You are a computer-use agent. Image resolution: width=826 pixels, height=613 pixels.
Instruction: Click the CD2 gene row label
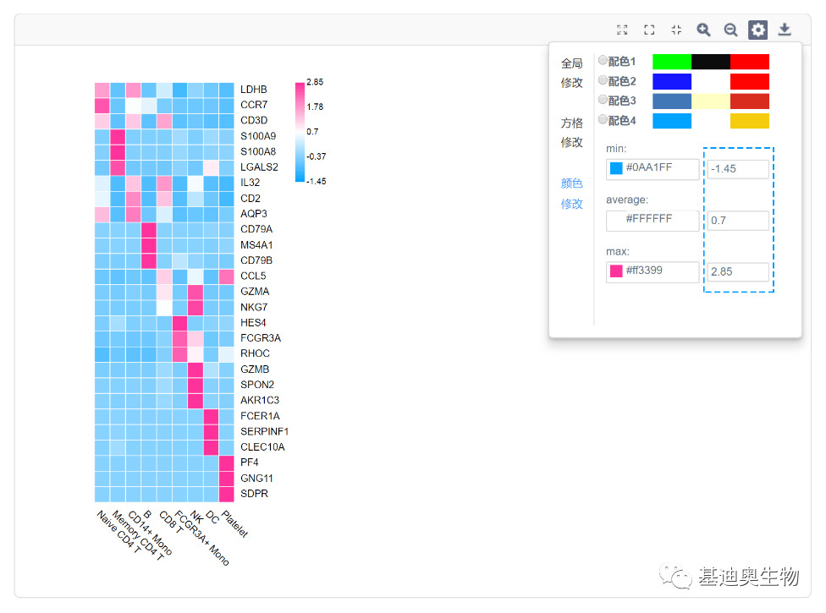point(251,199)
